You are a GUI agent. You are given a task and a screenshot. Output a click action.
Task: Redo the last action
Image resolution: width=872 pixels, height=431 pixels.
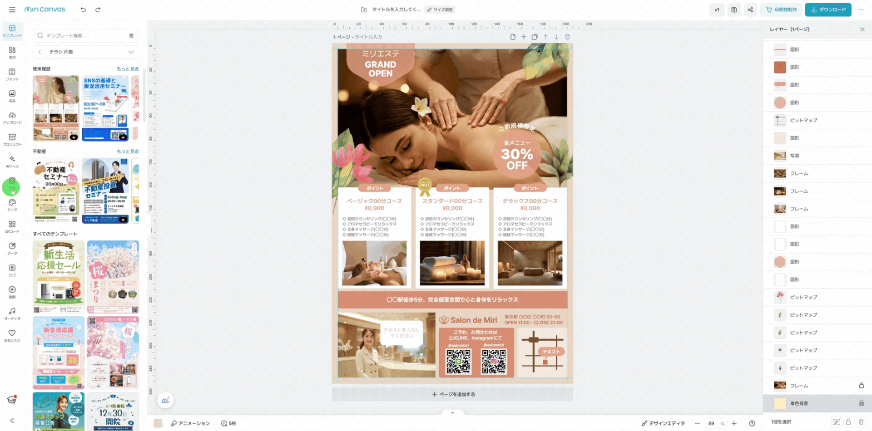pos(98,10)
